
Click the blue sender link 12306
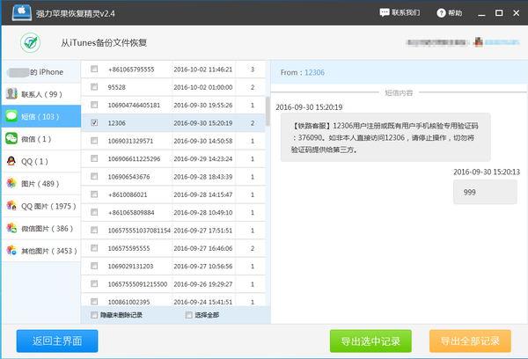314,72
